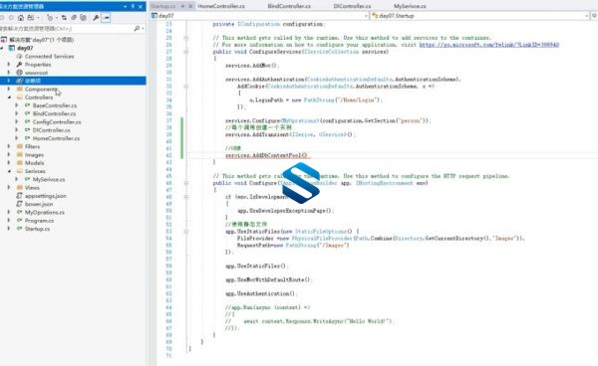
Task: Select the wwwroot globe icon
Action: click(20, 73)
